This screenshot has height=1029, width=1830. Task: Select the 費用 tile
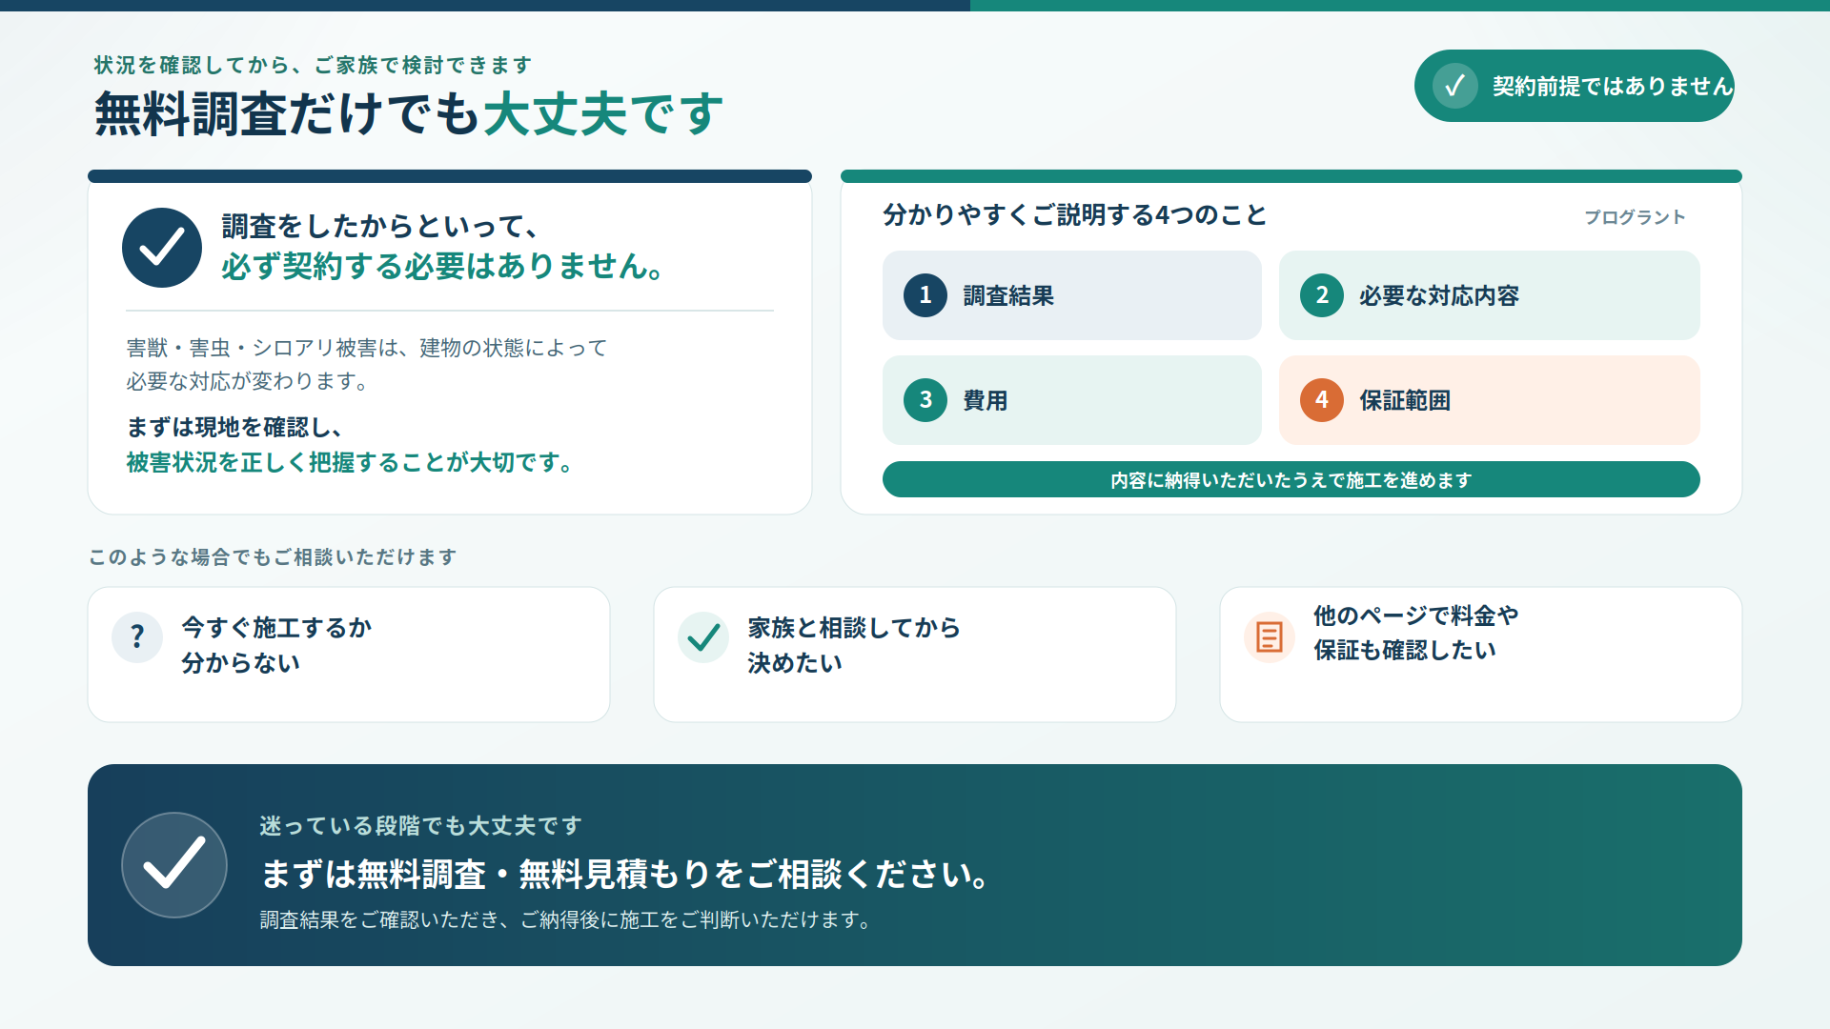[x=1072, y=400]
